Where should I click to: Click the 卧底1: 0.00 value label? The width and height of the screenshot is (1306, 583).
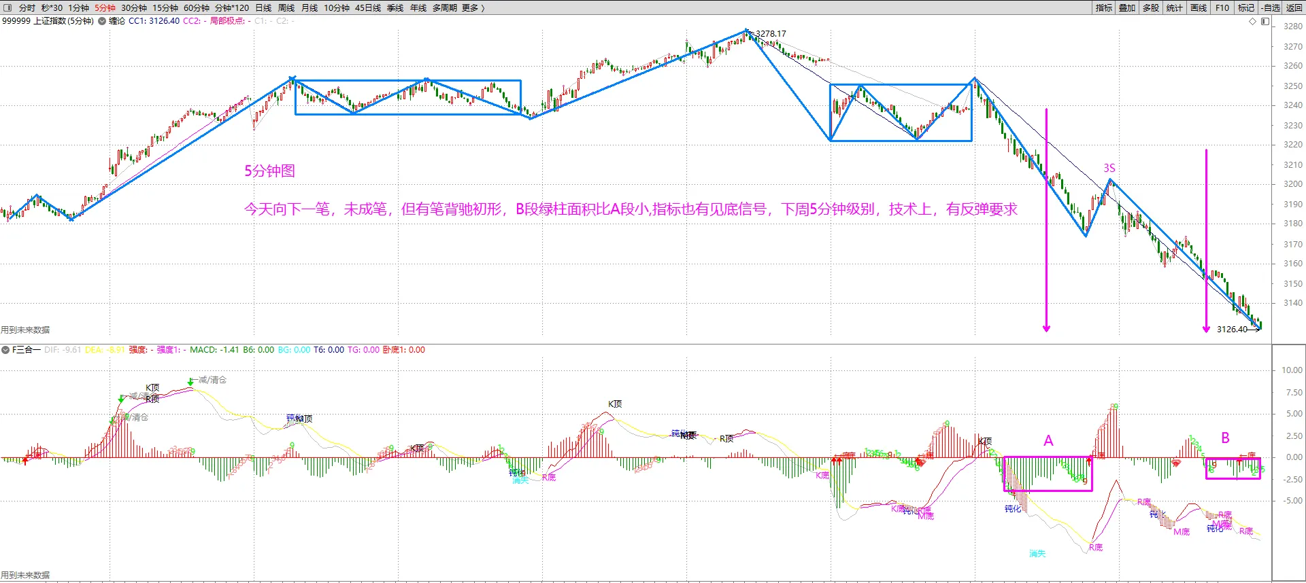tap(403, 350)
